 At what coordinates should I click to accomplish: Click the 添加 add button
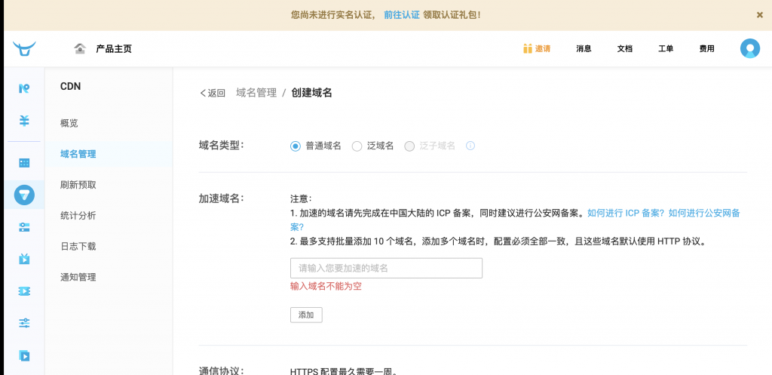click(306, 315)
